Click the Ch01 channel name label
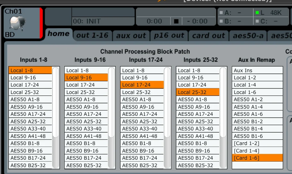Image resolution: width=292 pixels, height=174 pixels. 13,12
